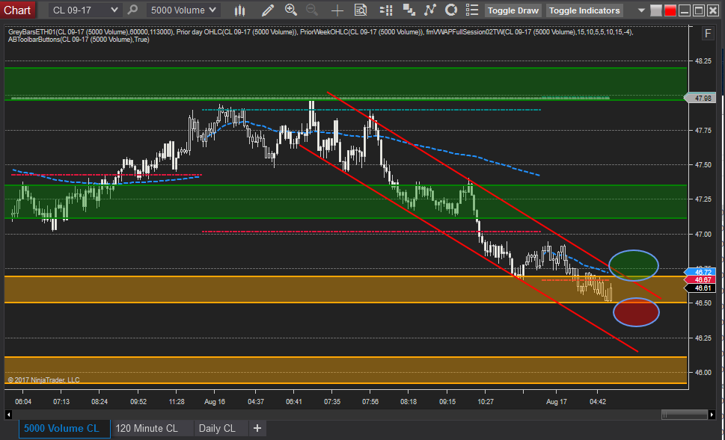Click the red ellipse drawing
Viewport: 725px width, 440px height.
coord(636,312)
